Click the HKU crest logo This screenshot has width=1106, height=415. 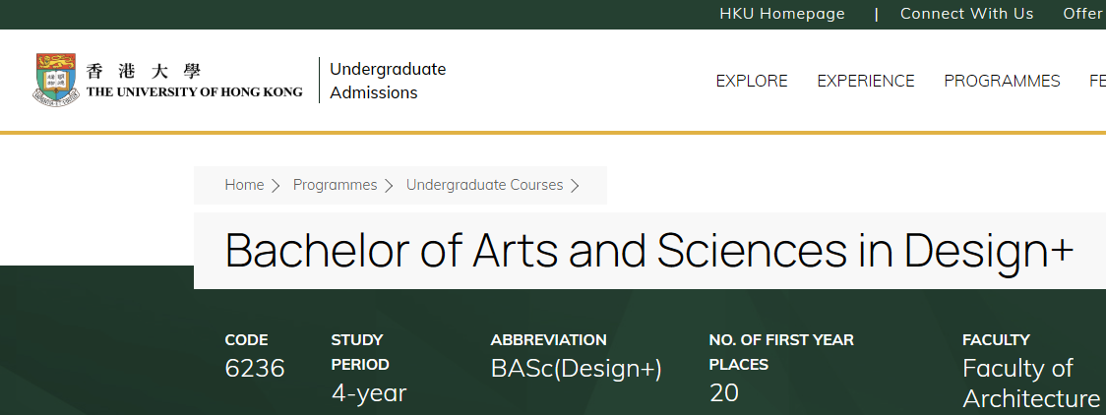pos(56,80)
